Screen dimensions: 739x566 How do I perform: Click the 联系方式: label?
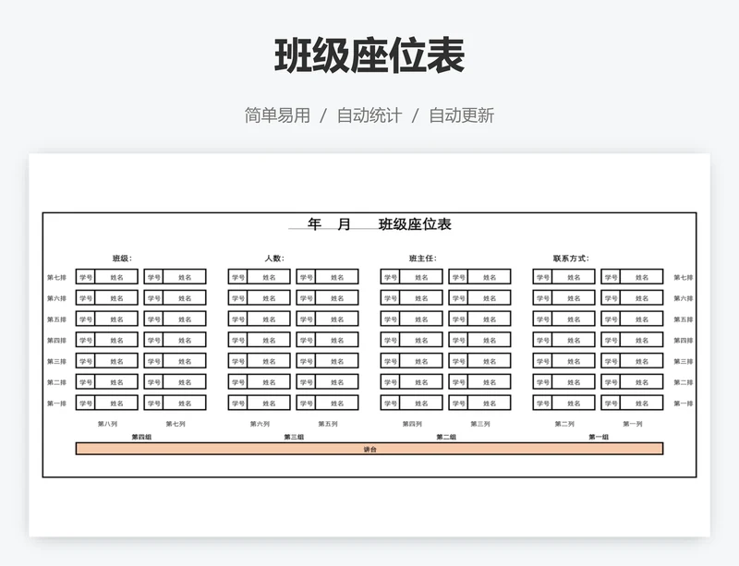[571, 259]
